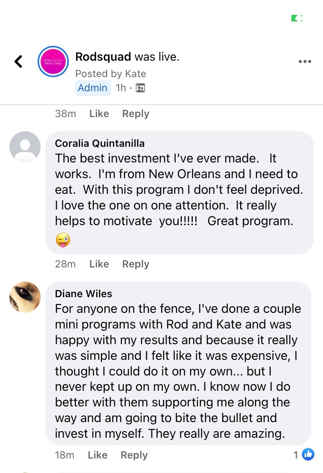Open Diane Wiles' profile photo
Screen dimensions: 323x473
click(x=25, y=297)
